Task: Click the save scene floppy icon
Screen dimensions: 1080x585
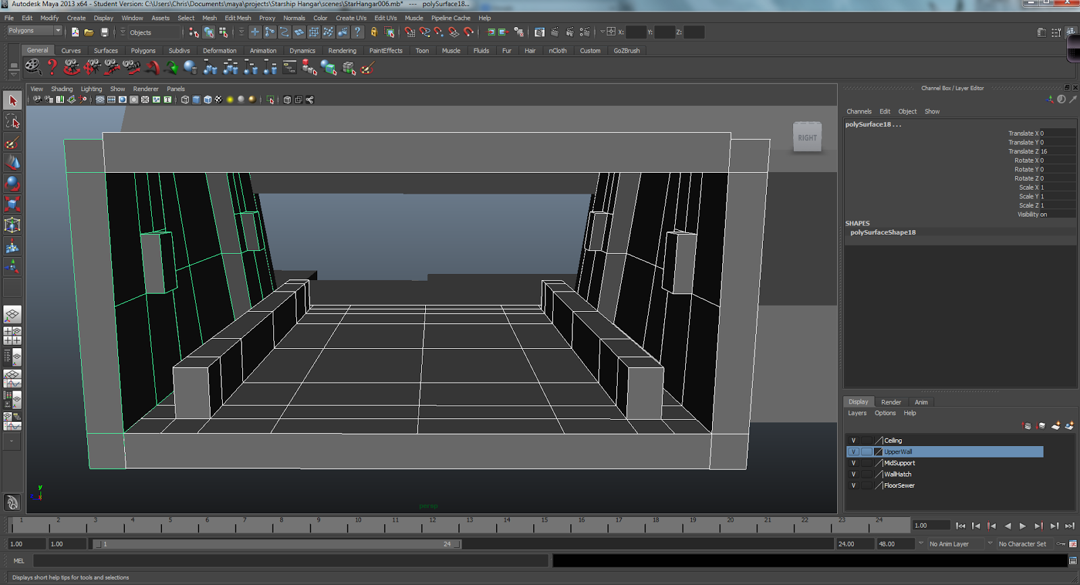Action: [x=105, y=32]
